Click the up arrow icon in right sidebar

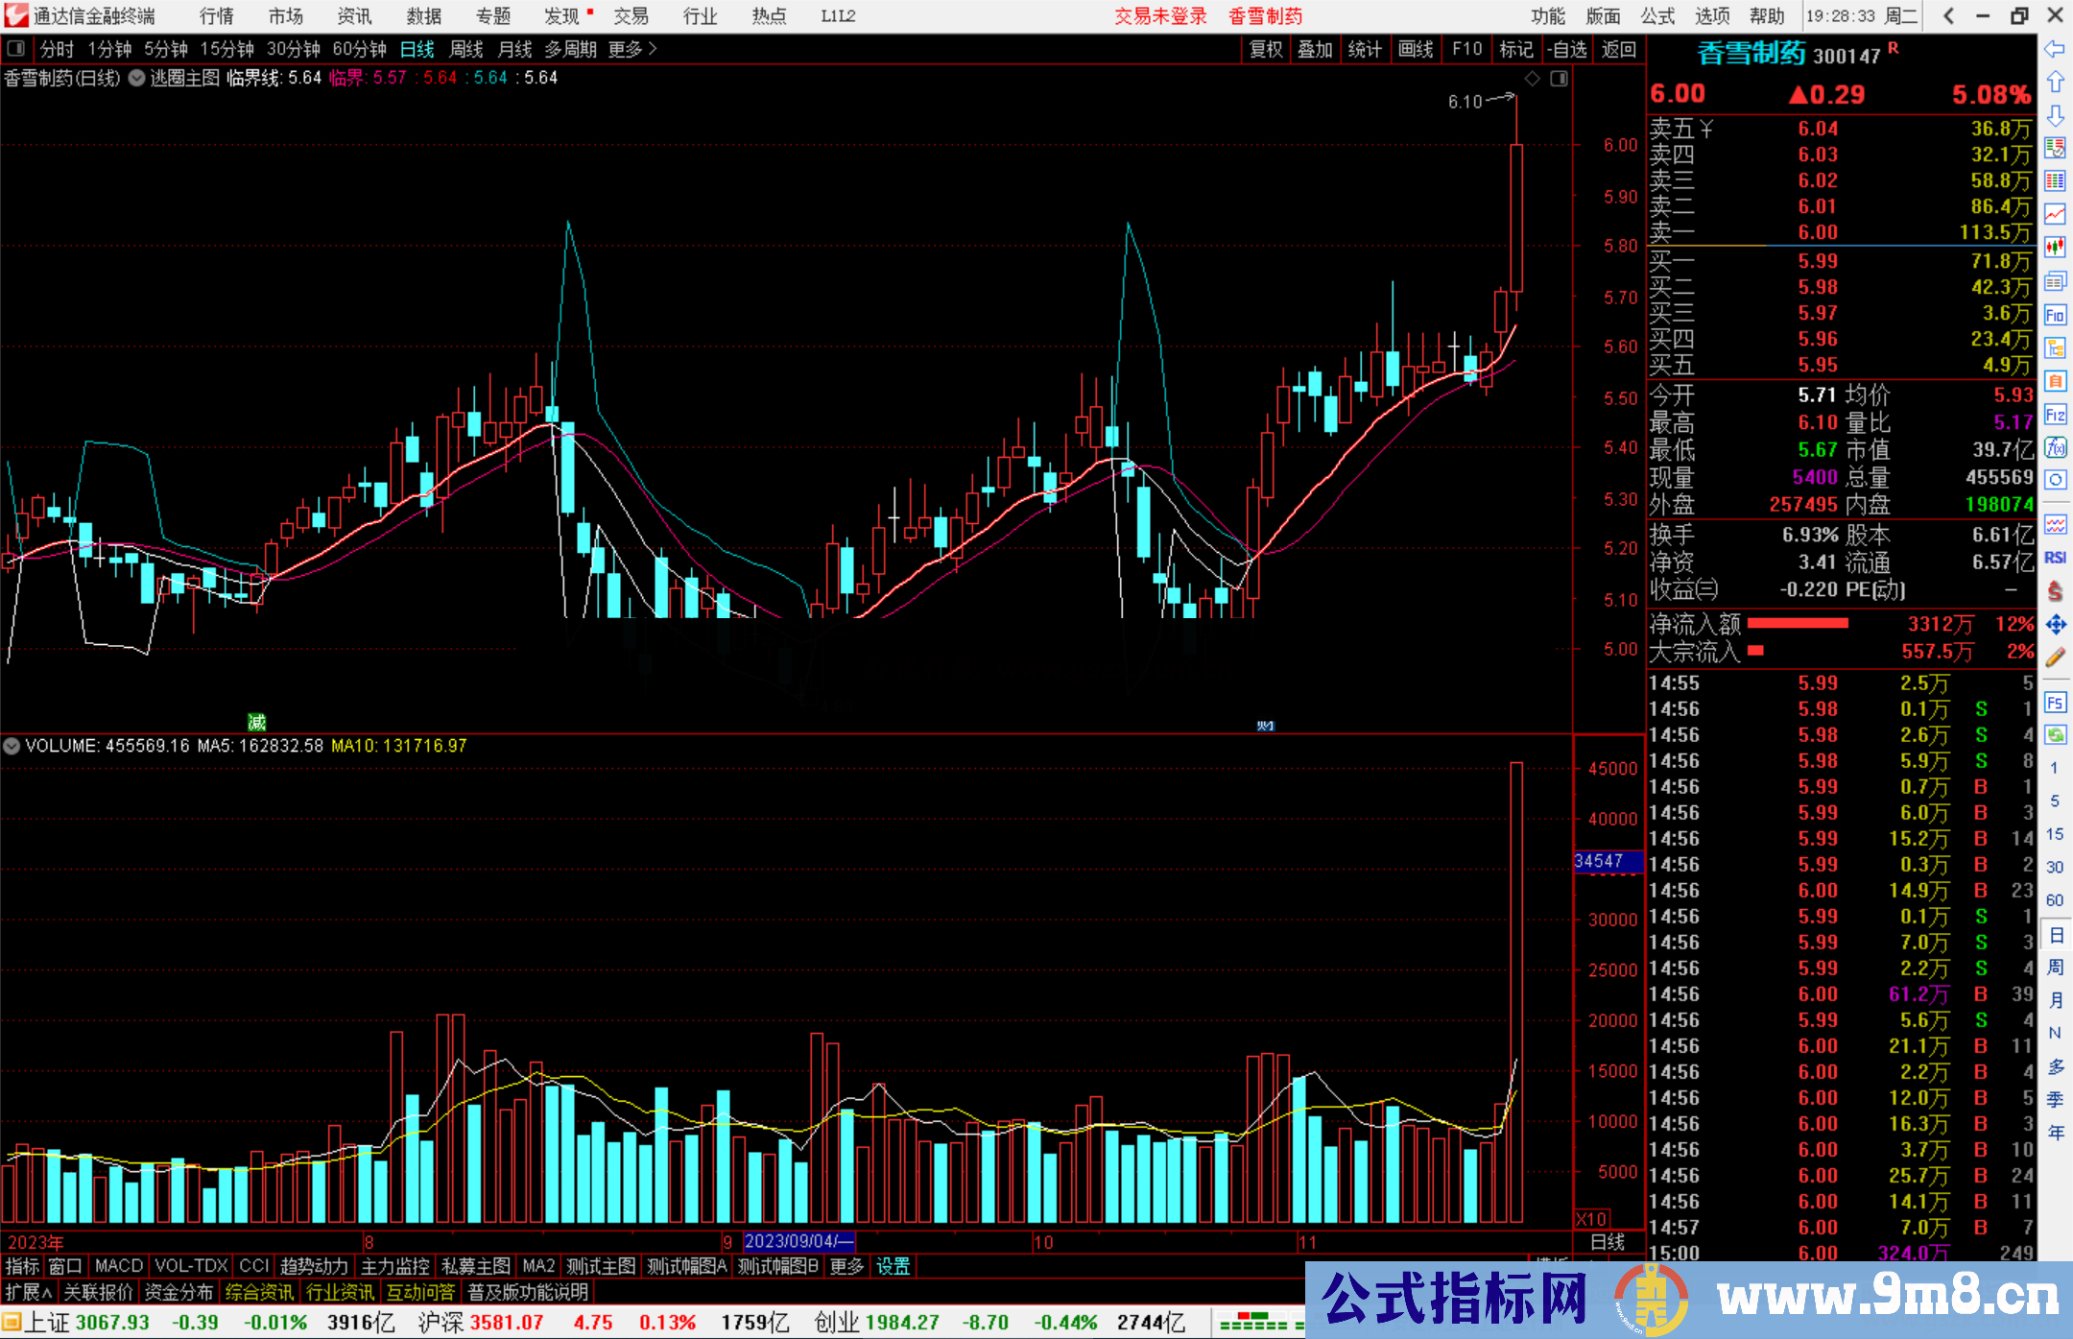(2055, 82)
